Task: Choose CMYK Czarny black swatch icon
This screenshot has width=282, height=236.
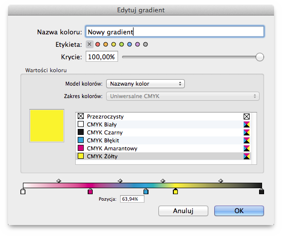Action: pyautogui.click(x=81, y=132)
